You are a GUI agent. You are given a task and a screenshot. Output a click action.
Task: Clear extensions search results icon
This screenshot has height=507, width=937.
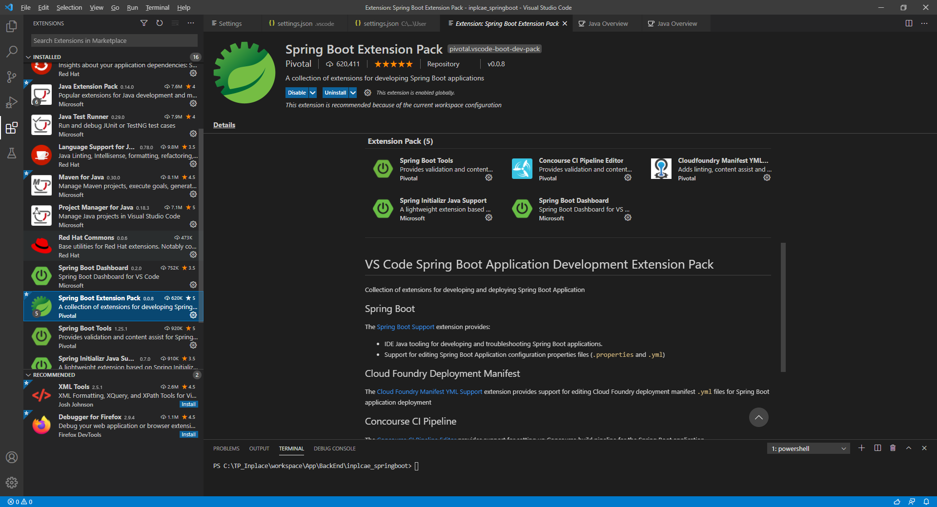[175, 23]
